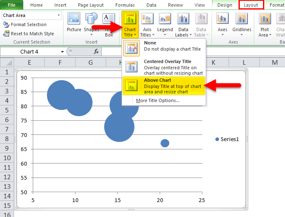This screenshot has height=217, width=285.
Task: Select Above Chart title option
Action: tap(164, 85)
